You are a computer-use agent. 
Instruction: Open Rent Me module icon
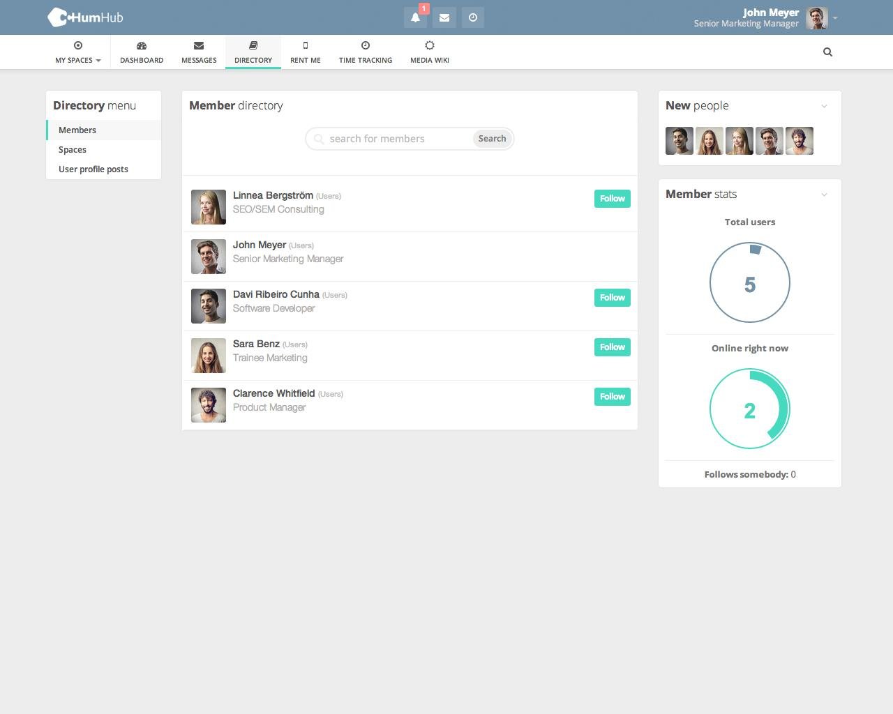tap(306, 46)
